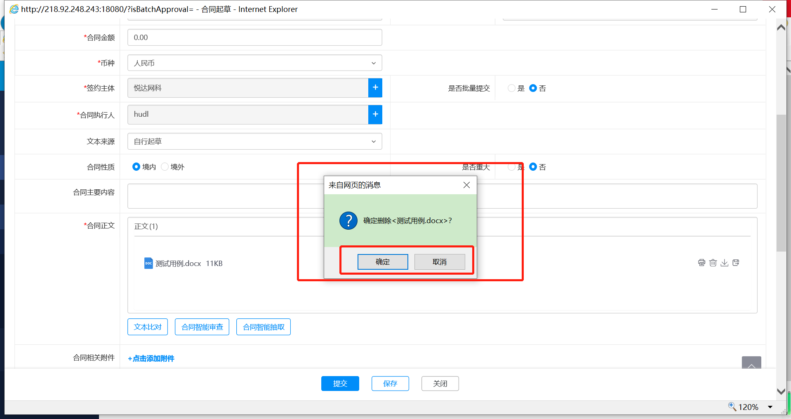791x419 pixels.
Task: Open the 120% zoom level dropdown
Action: coord(770,407)
